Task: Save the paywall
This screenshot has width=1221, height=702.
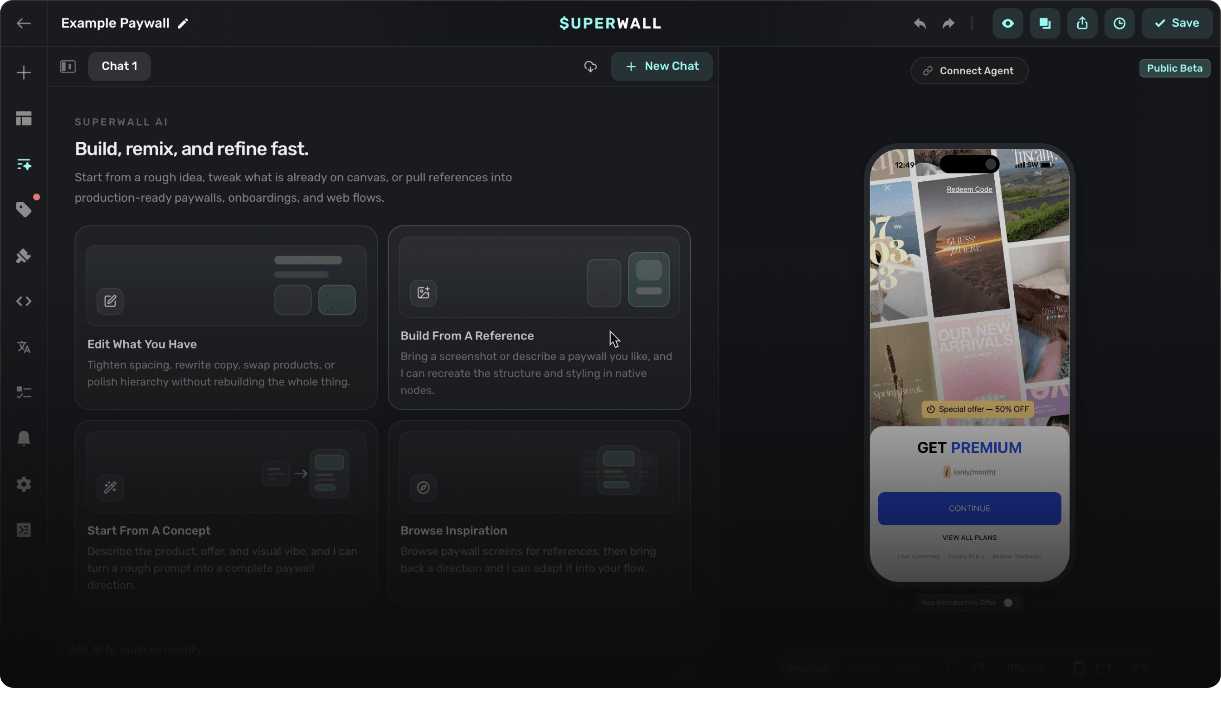Action: 1177,23
